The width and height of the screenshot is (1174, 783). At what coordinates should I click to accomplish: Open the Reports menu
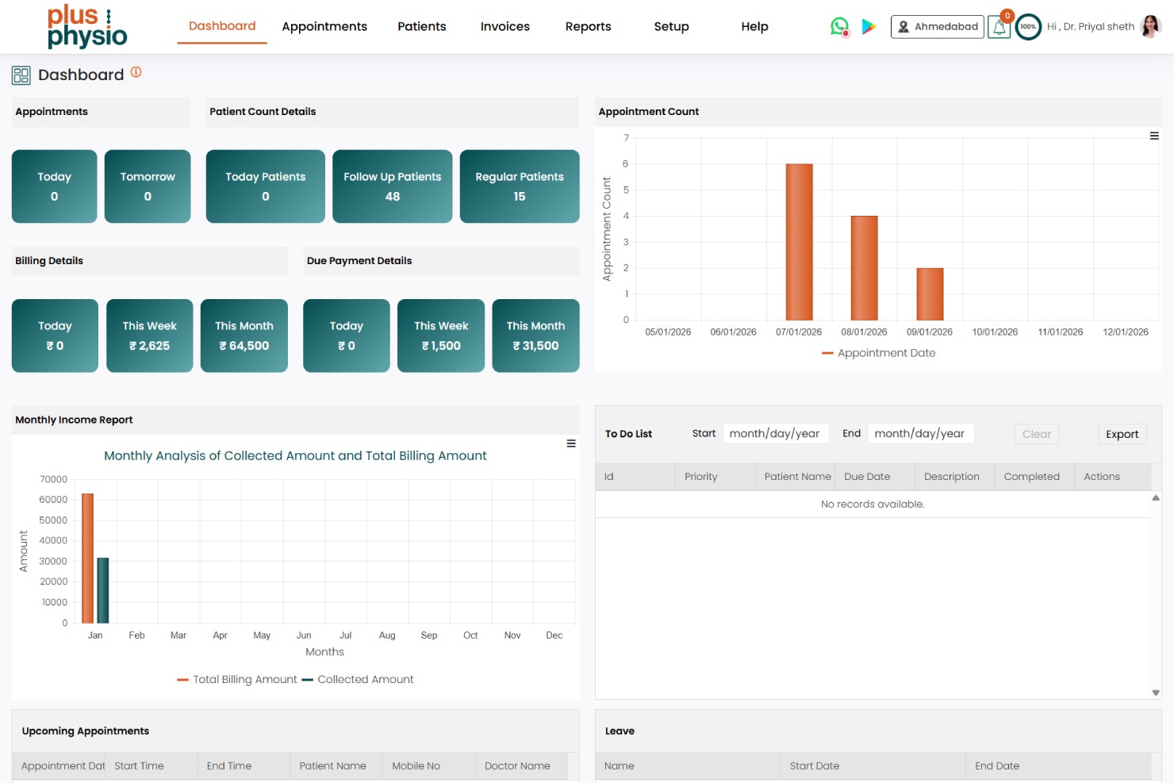coord(588,26)
